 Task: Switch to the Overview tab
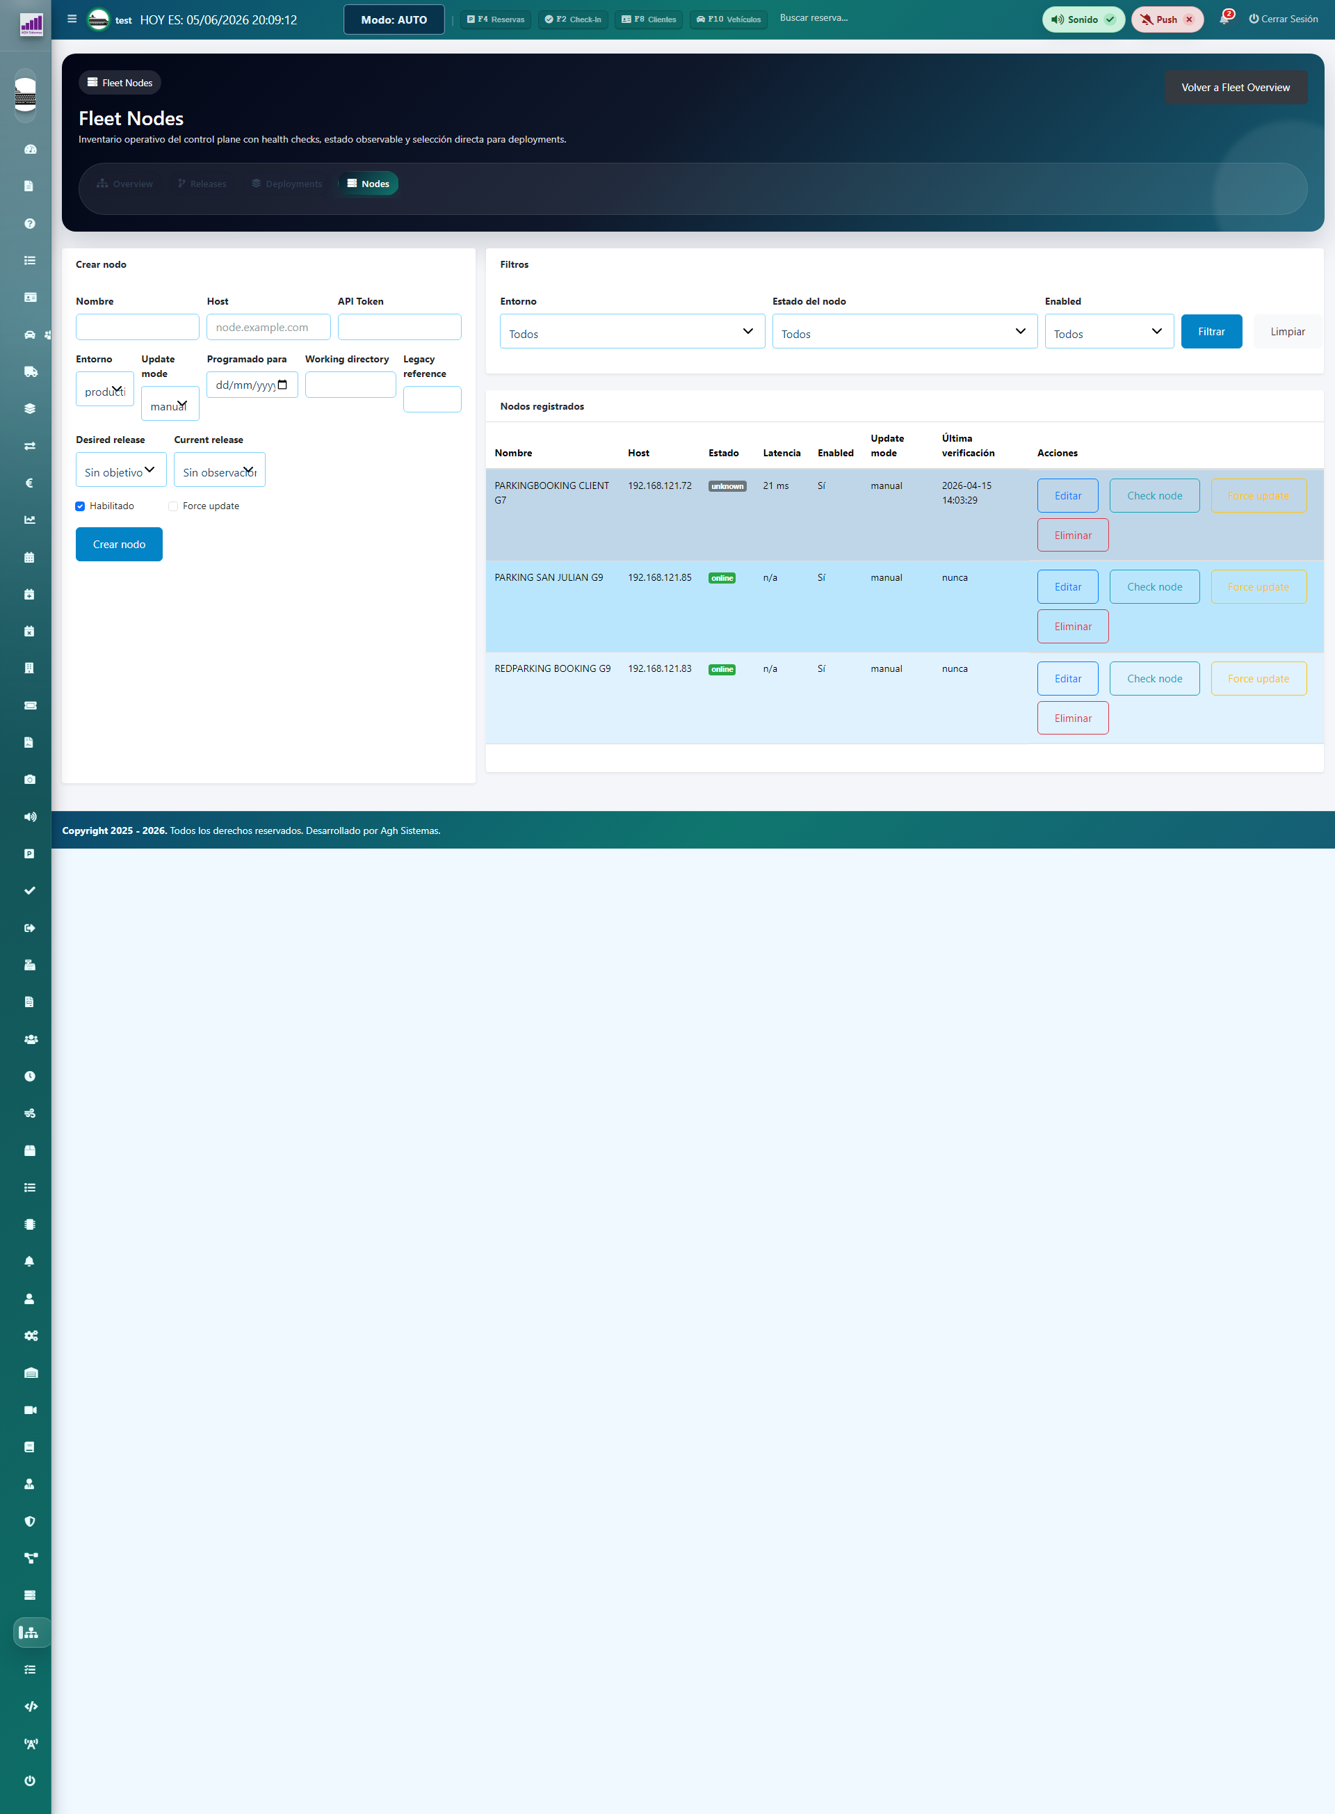[x=125, y=184]
